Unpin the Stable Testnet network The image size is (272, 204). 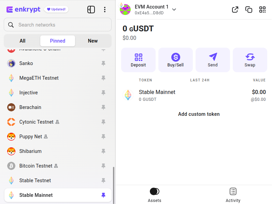click(x=103, y=181)
